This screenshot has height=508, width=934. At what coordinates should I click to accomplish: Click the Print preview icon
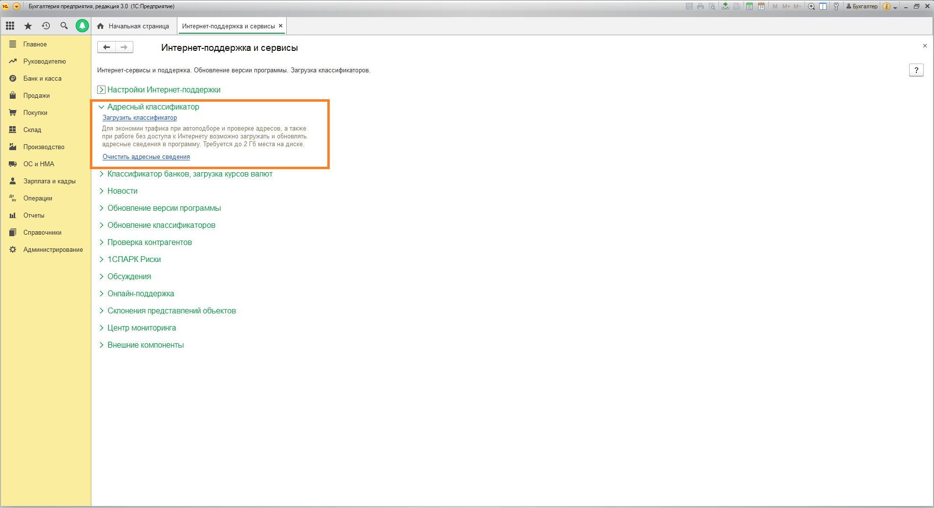click(712, 6)
